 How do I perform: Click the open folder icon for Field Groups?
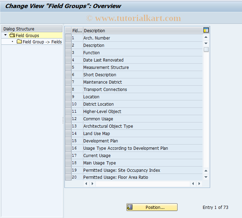coord(12,35)
